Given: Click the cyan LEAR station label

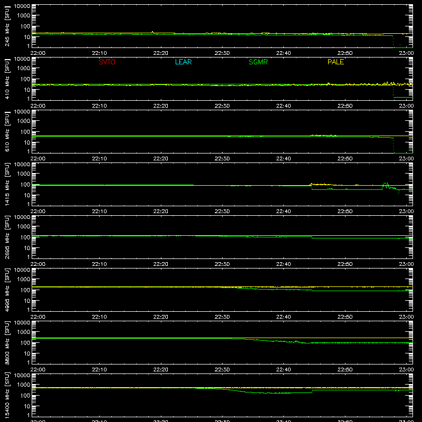Looking at the screenshot, I should 183,62.
